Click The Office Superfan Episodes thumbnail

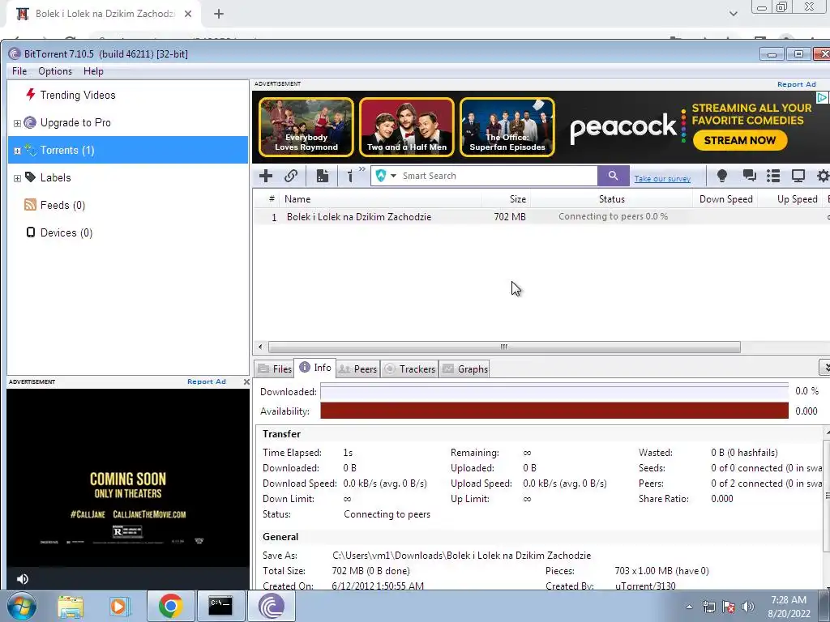(507, 127)
